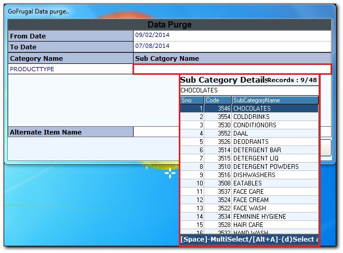Click the CHOCOLATES search box in popup
The image size is (343, 253).
point(249,90)
